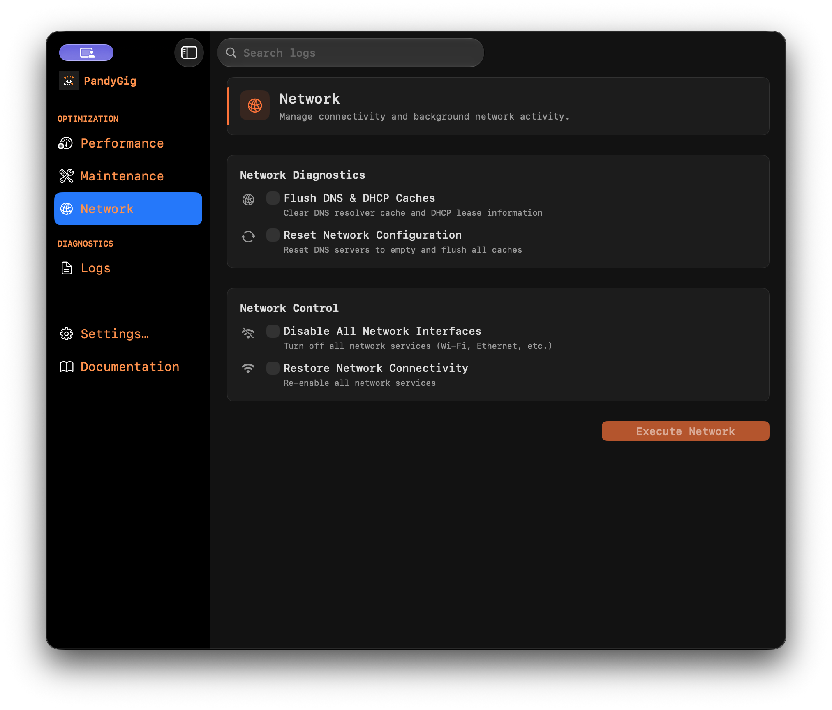Click the Performance gauge icon

pyautogui.click(x=66, y=143)
